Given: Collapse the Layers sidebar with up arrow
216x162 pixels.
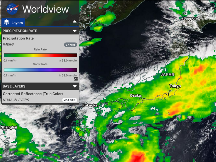Looking at the screenshot, I should tap(75, 22).
